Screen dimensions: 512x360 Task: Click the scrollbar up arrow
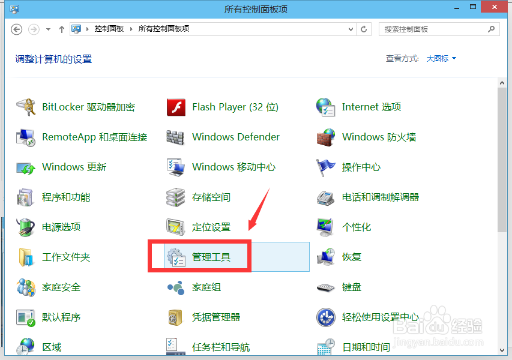click(502, 83)
